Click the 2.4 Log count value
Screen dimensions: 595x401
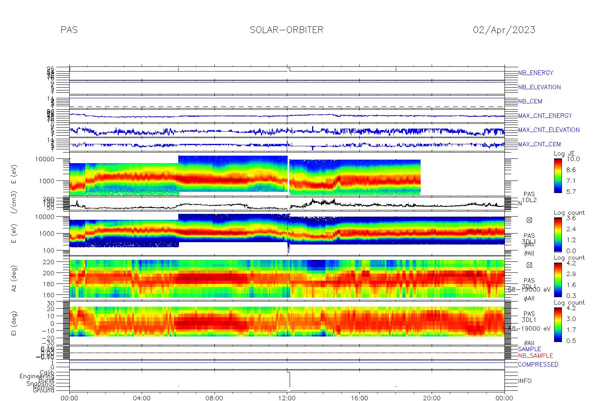[x=571, y=229]
